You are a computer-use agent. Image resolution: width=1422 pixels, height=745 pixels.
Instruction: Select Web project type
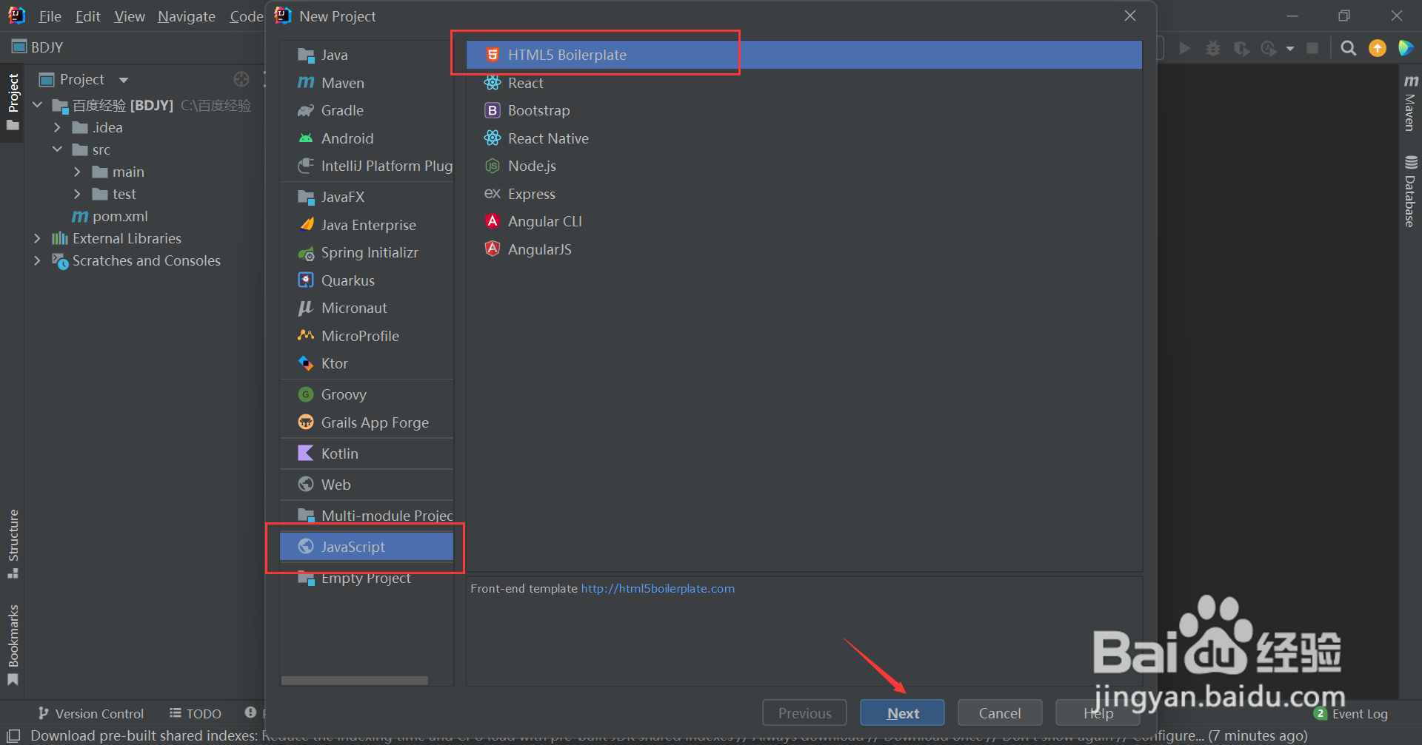click(367, 485)
